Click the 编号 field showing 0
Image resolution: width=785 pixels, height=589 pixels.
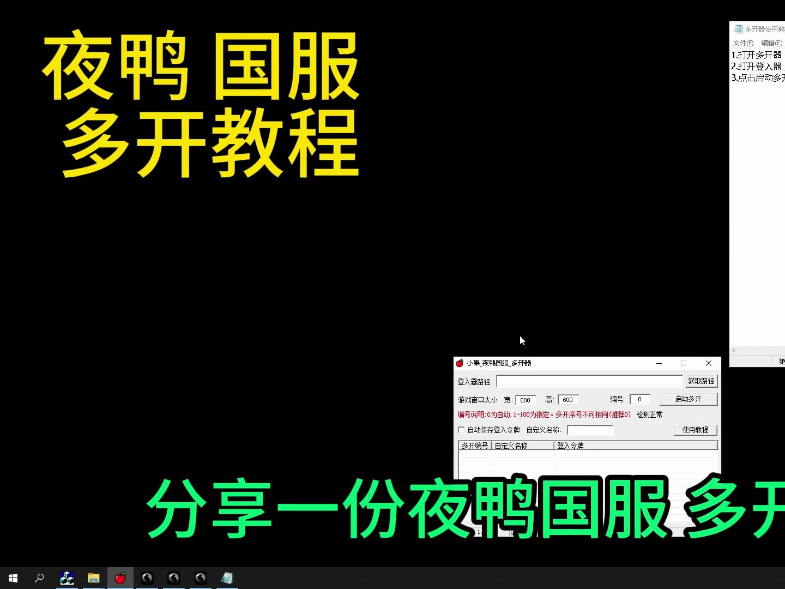pos(640,399)
